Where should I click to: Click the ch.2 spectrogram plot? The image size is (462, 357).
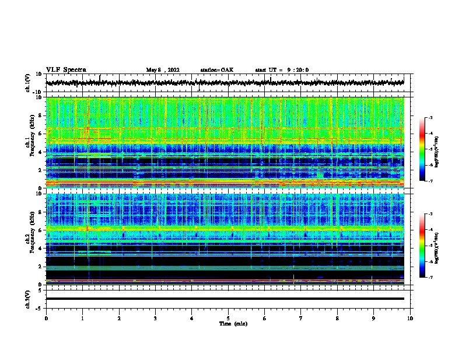pos(225,239)
